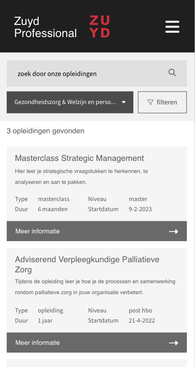Click the palliatieve zorg course description text
Image resolution: width=195 pixels, height=367 pixels.
tap(95, 287)
